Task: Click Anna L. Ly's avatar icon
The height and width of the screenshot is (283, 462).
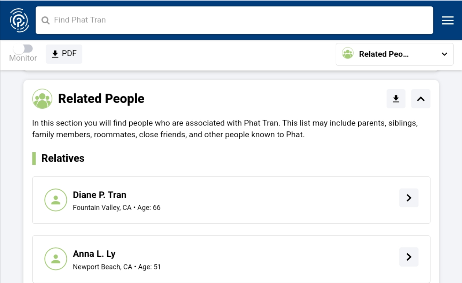Action: click(55, 259)
